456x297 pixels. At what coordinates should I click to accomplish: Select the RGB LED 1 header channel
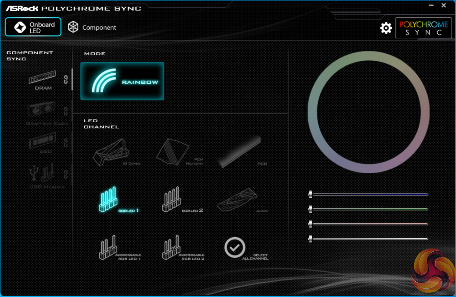[x=118, y=200]
